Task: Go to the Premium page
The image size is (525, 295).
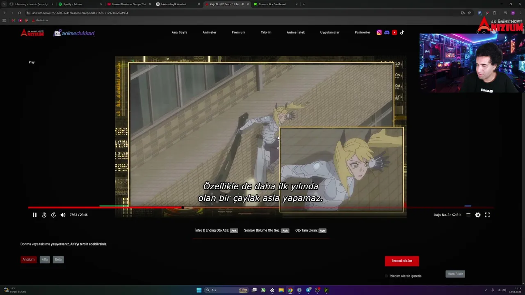Action: [238, 32]
